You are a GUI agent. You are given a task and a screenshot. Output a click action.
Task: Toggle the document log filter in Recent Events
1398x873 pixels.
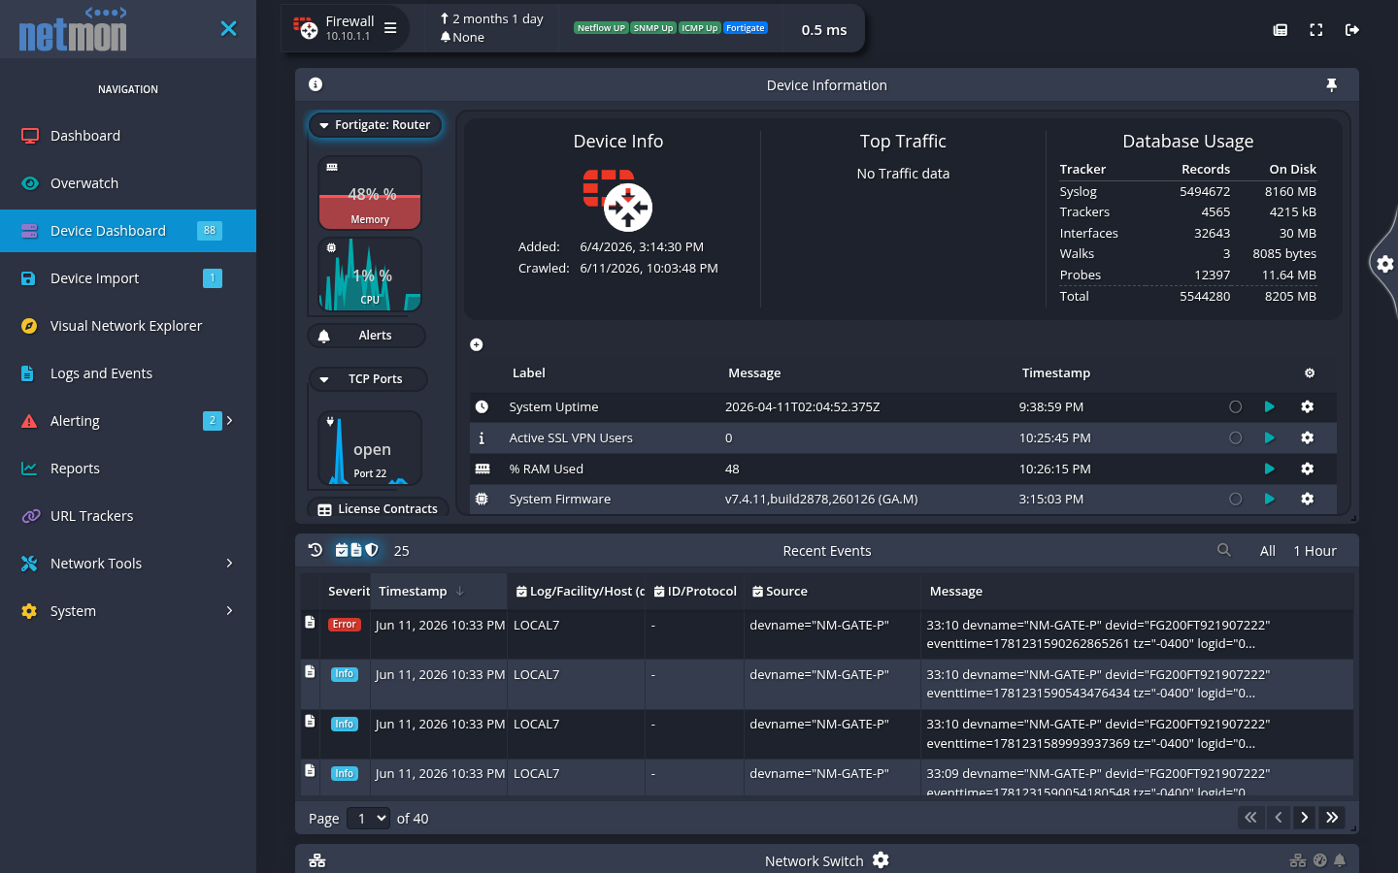[x=356, y=550]
